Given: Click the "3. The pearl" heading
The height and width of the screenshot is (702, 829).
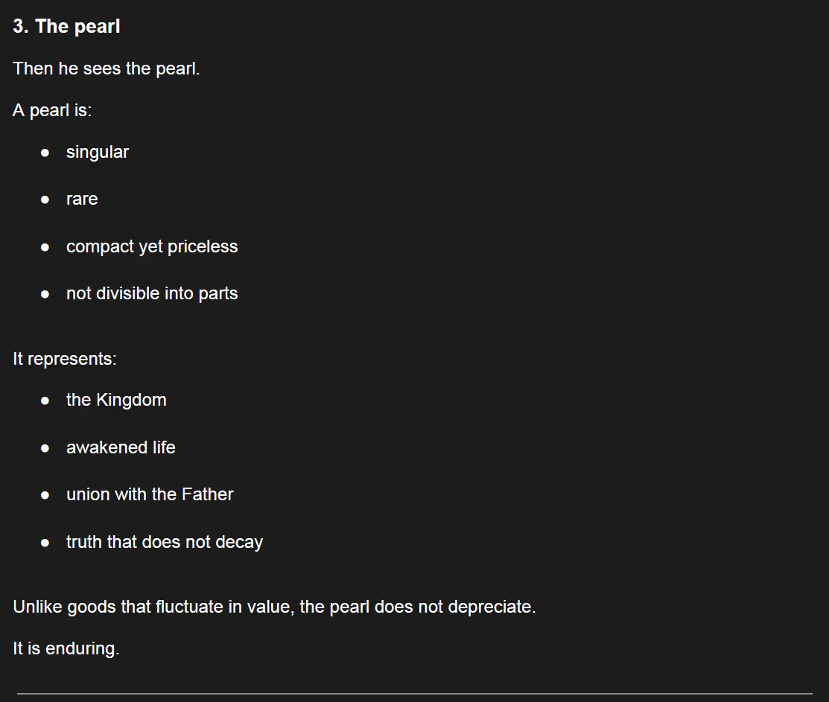Looking at the screenshot, I should click(66, 27).
